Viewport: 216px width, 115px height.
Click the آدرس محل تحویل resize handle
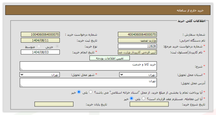click(21, 86)
